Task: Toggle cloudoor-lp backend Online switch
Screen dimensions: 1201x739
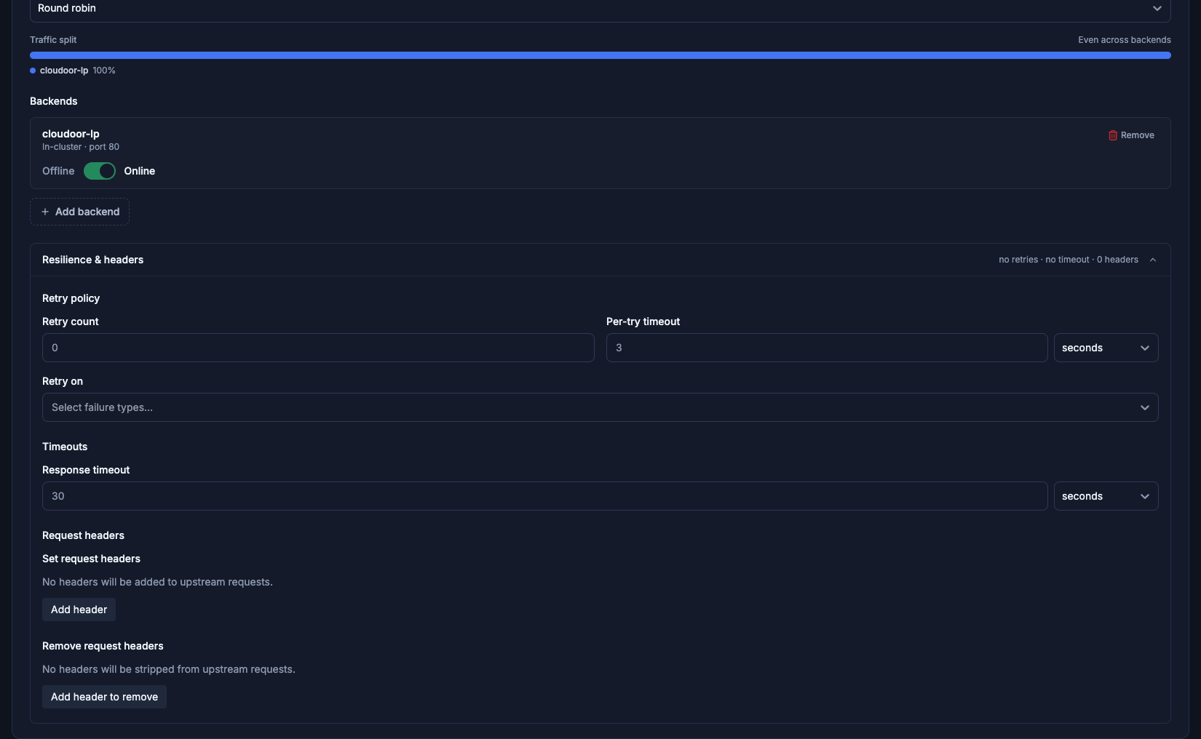Action: (x=100, y=171)
